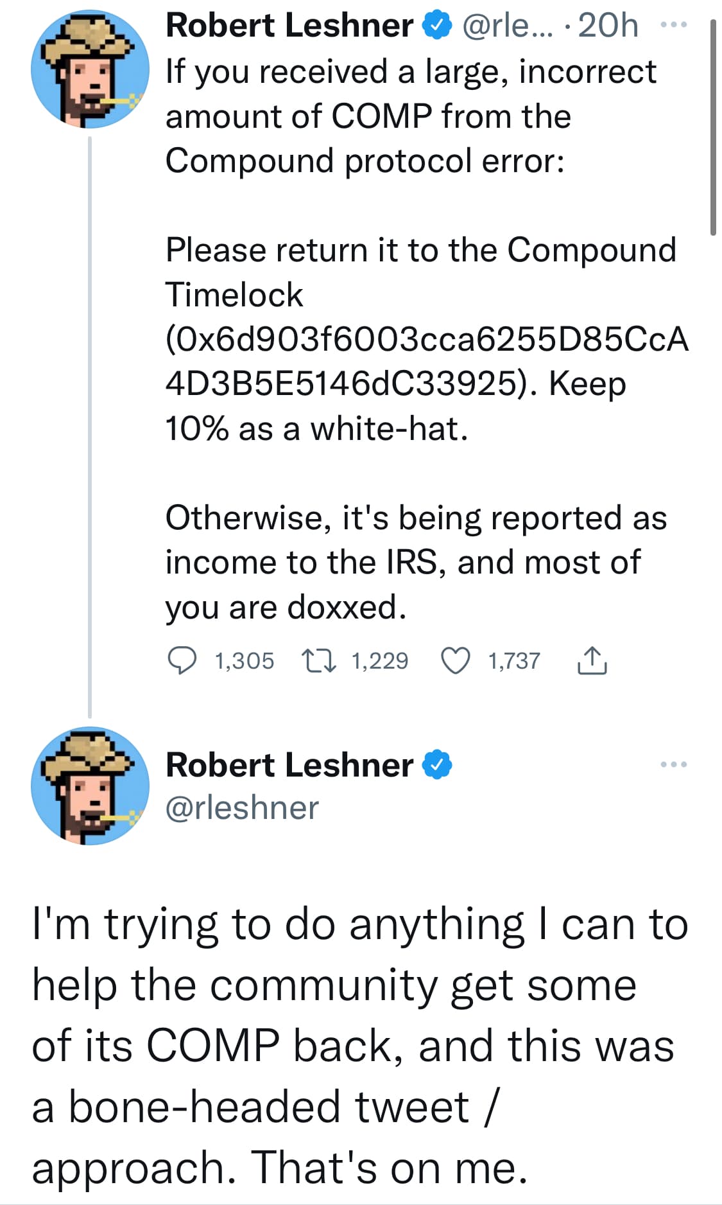Click the Robert Leshner name in the top tweet
Image resolution: width=722 pixels, height=1205 pixels.
click(x=289, y=26)
